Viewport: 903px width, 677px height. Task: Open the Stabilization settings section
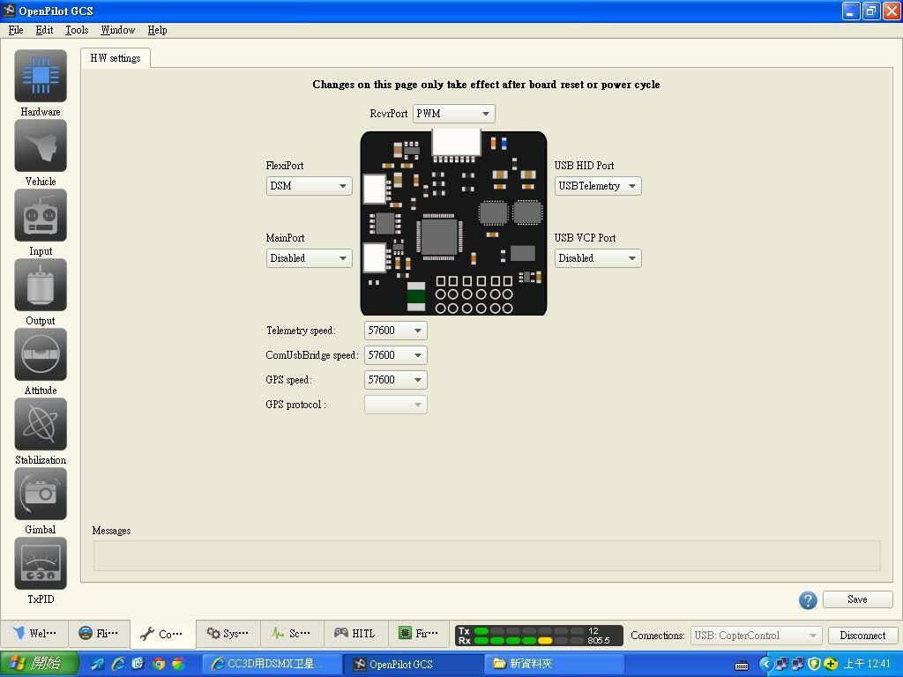click(41, 425)
